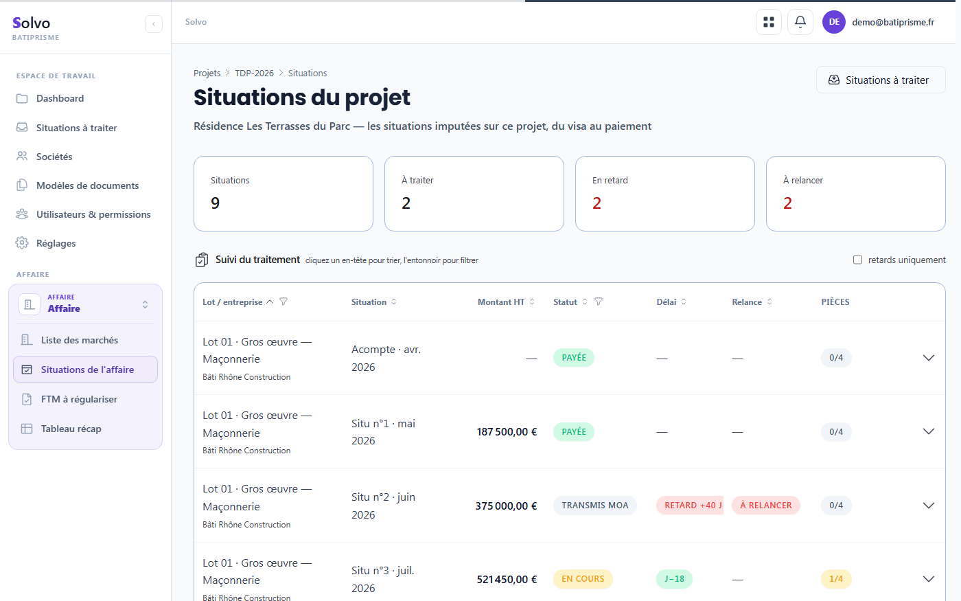The height and width of the screenshot is (601, 961).
Task: Sort by Montant HT column arrows
Action: tap(532, 302)
